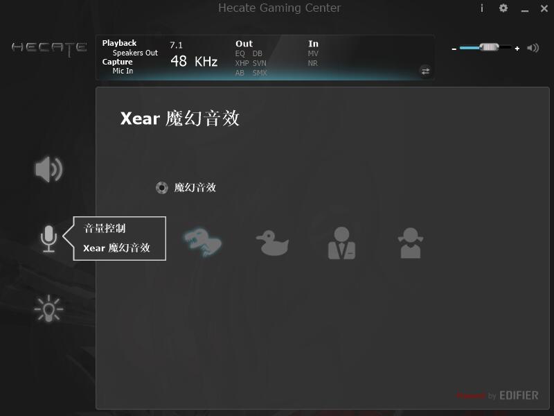Increase volume with the plus button
Viewport: 554px width, 416px height.
coord(517,49)
